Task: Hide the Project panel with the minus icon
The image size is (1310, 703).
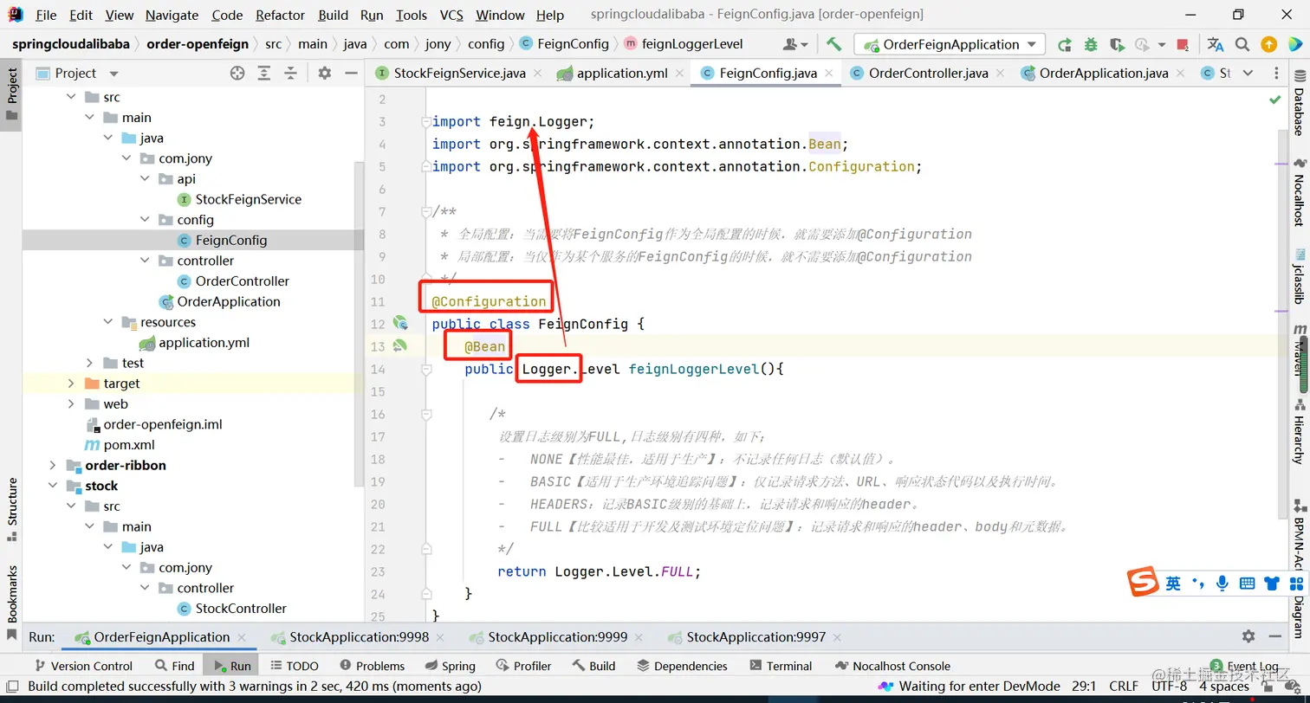Action: 351,74
